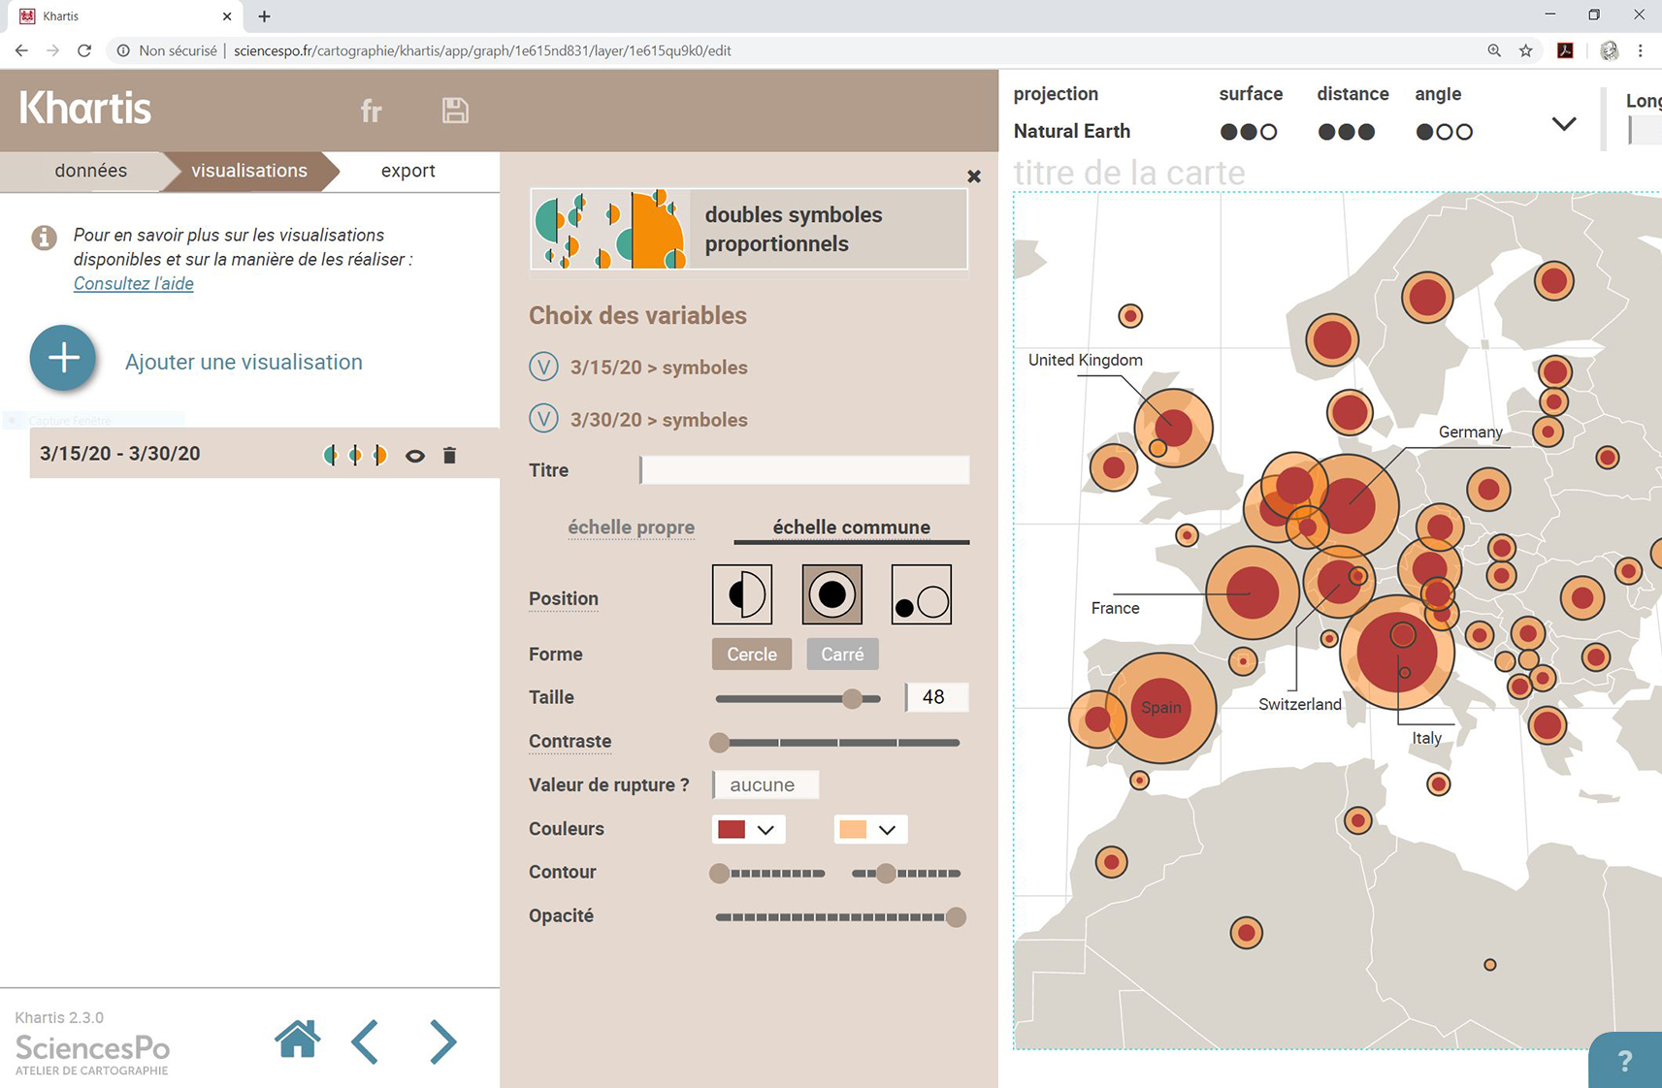Image resolution: width=1662 pixels, height=1088 pixels.
Task: Click the Opacité slider handle
Action: tap(956, 917)
